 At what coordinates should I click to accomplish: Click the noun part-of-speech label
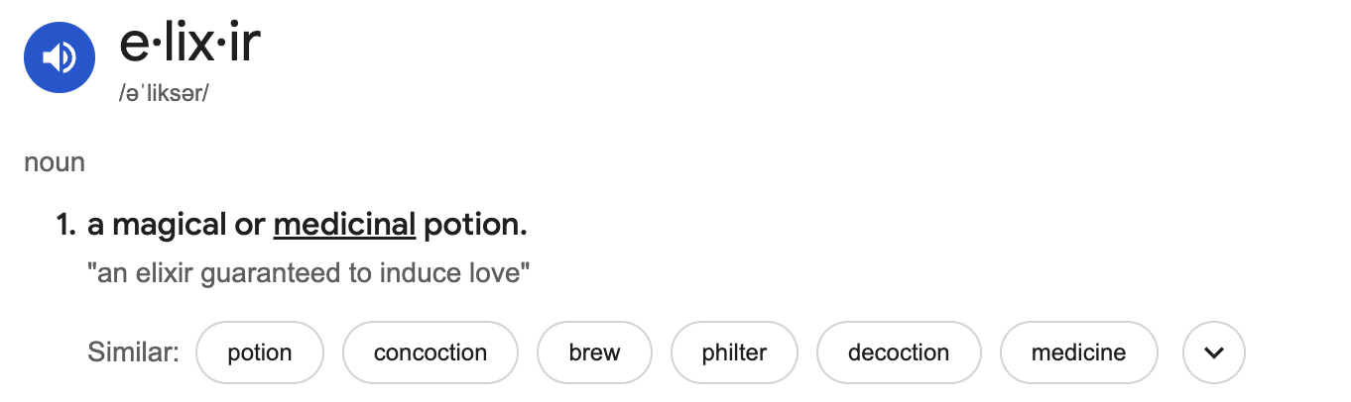(x=55, y=162)
